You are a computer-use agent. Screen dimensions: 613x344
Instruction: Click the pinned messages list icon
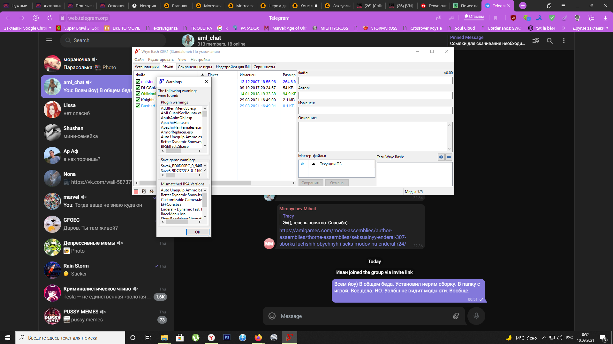535,41
